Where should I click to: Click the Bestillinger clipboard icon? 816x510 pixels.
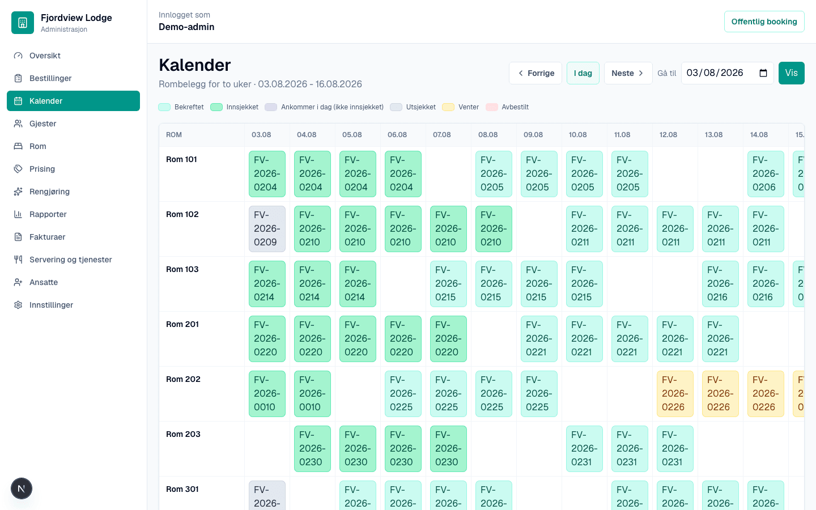(x=18, y=78)
